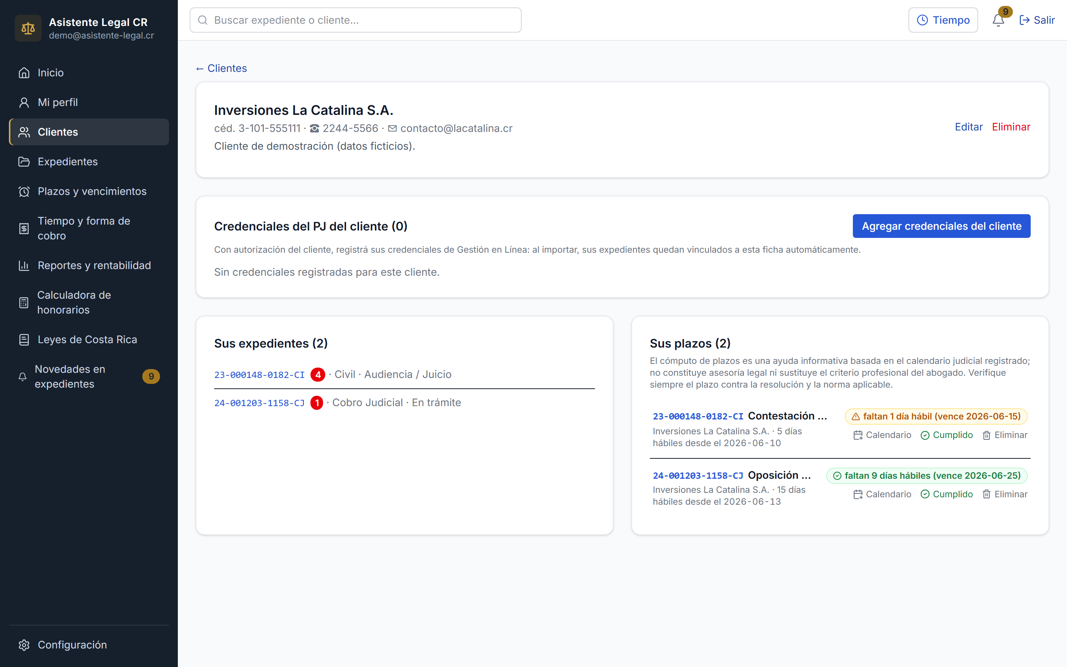Go back via the ← Clientes link

(x=221, y=69)
